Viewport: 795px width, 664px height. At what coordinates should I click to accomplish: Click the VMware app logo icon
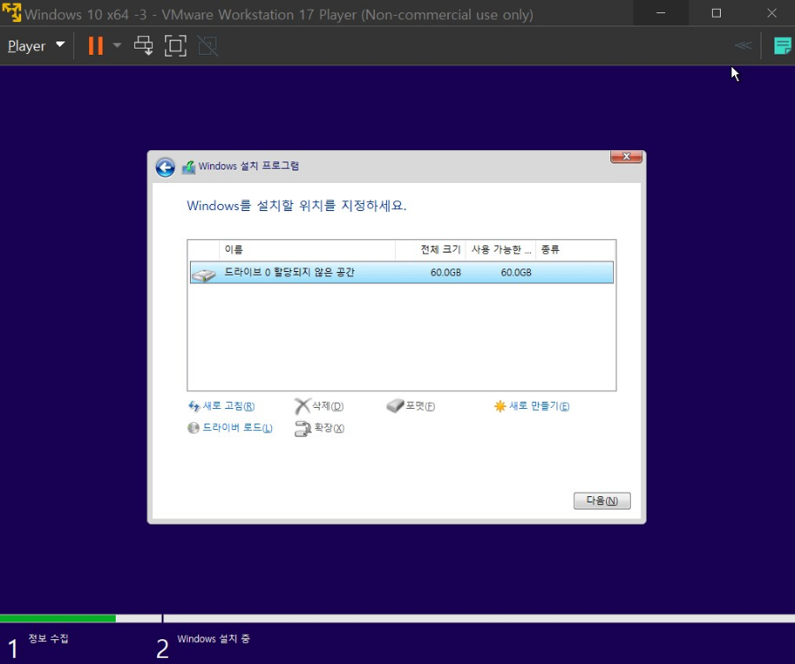[x=12, y=13]
